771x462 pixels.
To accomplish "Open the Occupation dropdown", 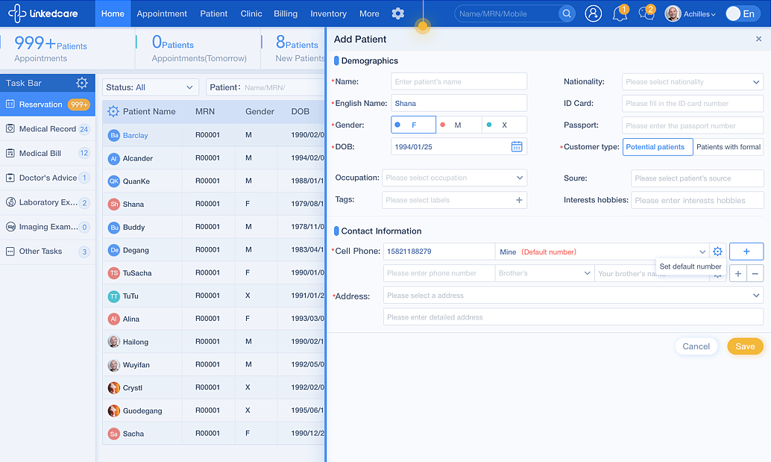I will click(x=454, y=178).
